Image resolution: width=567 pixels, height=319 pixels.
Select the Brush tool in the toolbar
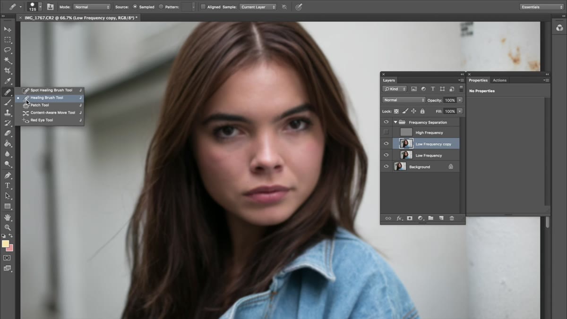pos(8,102)
